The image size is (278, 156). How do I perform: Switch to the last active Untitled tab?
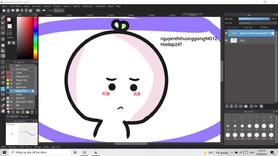point(192,15)
